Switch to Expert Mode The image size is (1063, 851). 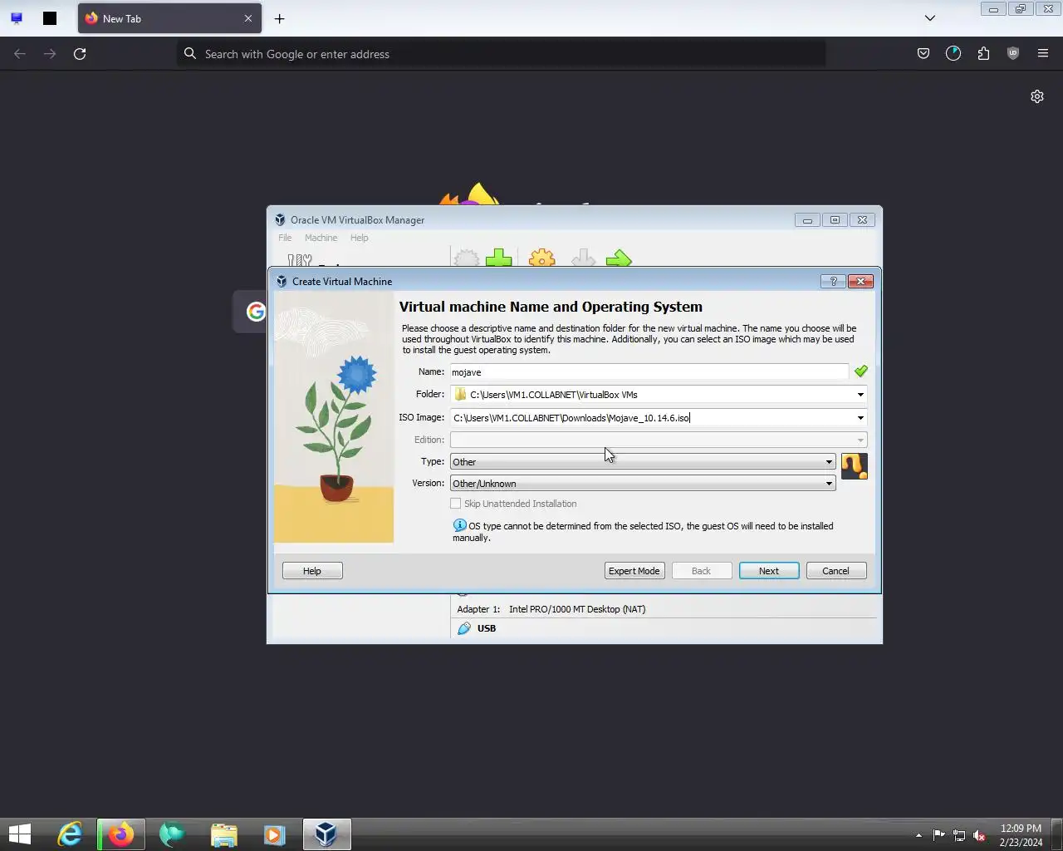coord(634,571)
